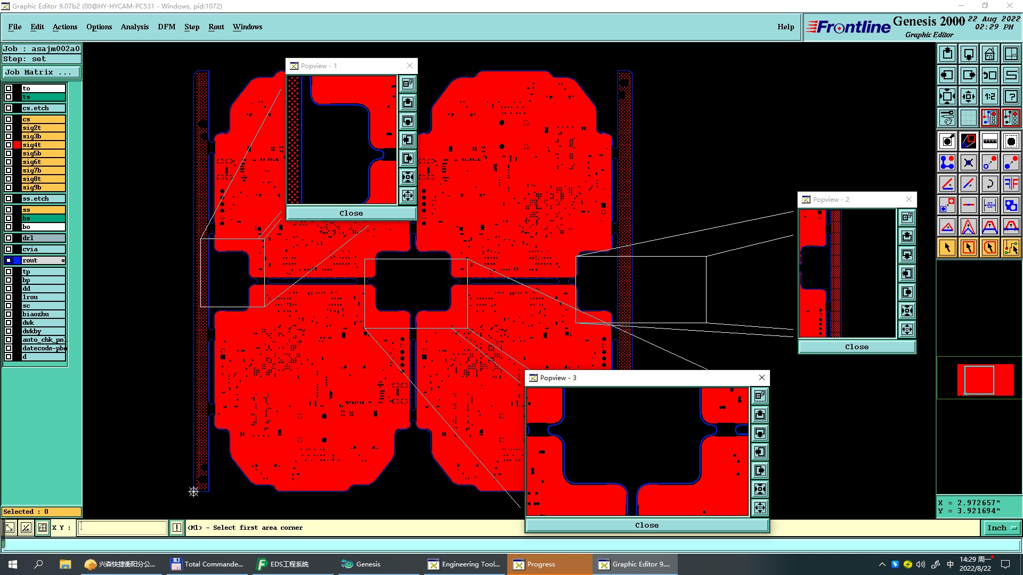
Task: Toggle display checkbox for layer cvia
Action: (9, 249)
